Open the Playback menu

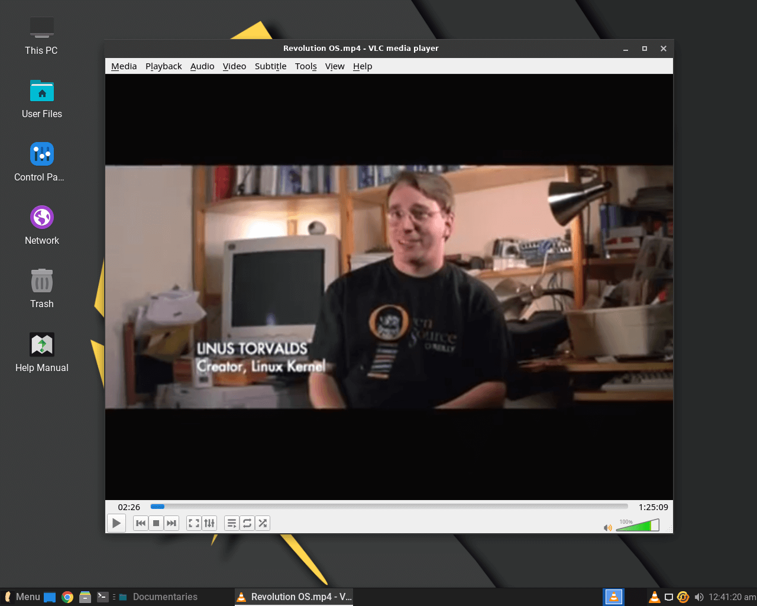tap(163, 66)
